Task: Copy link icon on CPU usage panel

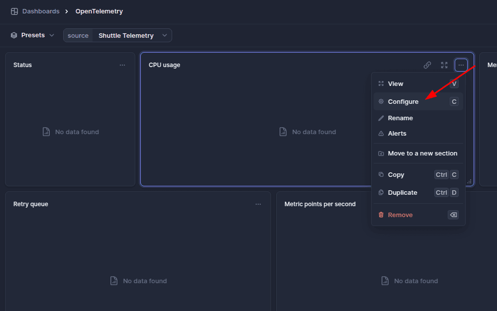Action: click(x=427, y=65)
